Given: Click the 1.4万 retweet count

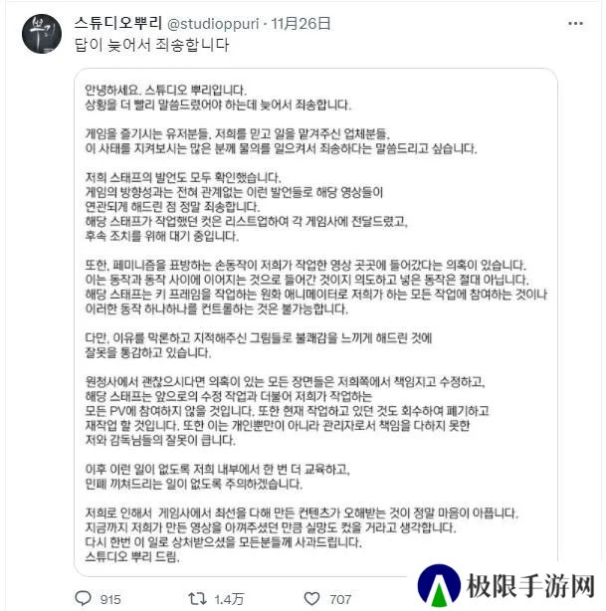Looking at the screenshot, I should (229, 599).
